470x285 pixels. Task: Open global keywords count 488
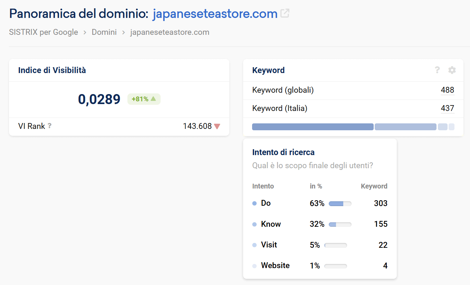[447, 90]
